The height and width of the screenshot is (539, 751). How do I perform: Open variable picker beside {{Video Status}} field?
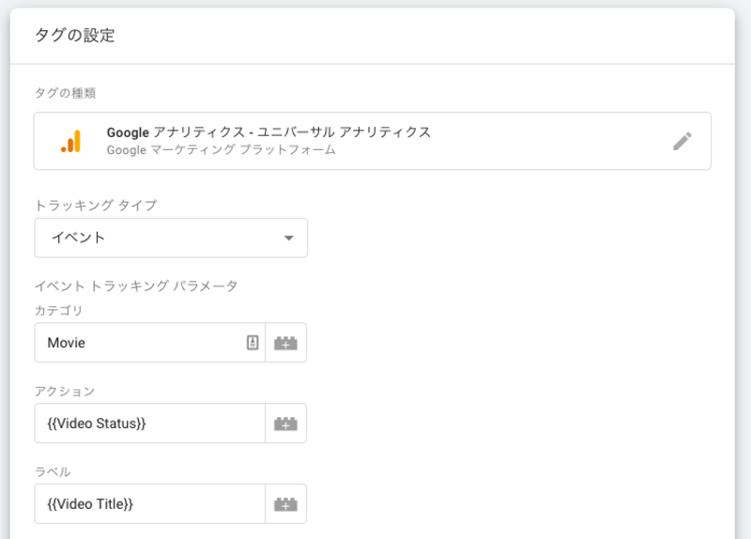(285, 423)
